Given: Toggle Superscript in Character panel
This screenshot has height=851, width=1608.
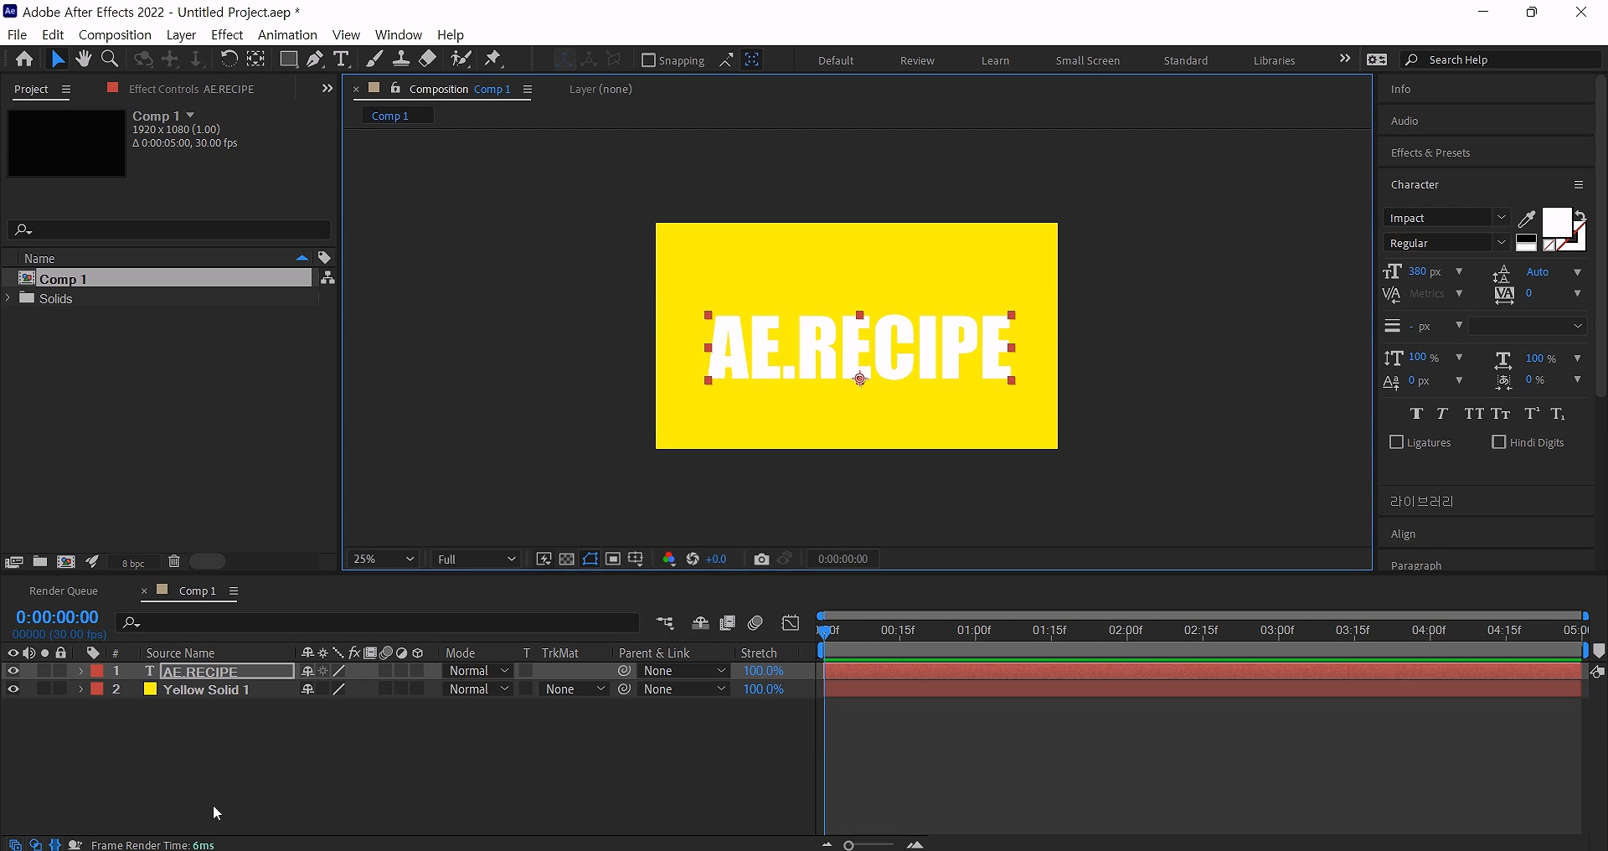Looking at the screenshot, I should tap(1532, 414).
